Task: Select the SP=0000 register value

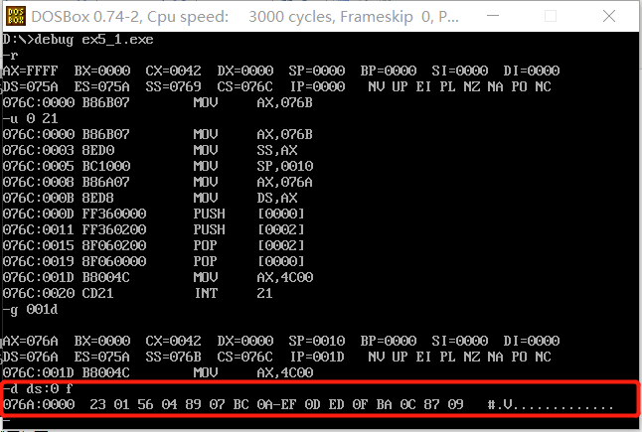Action: point(316,71)
